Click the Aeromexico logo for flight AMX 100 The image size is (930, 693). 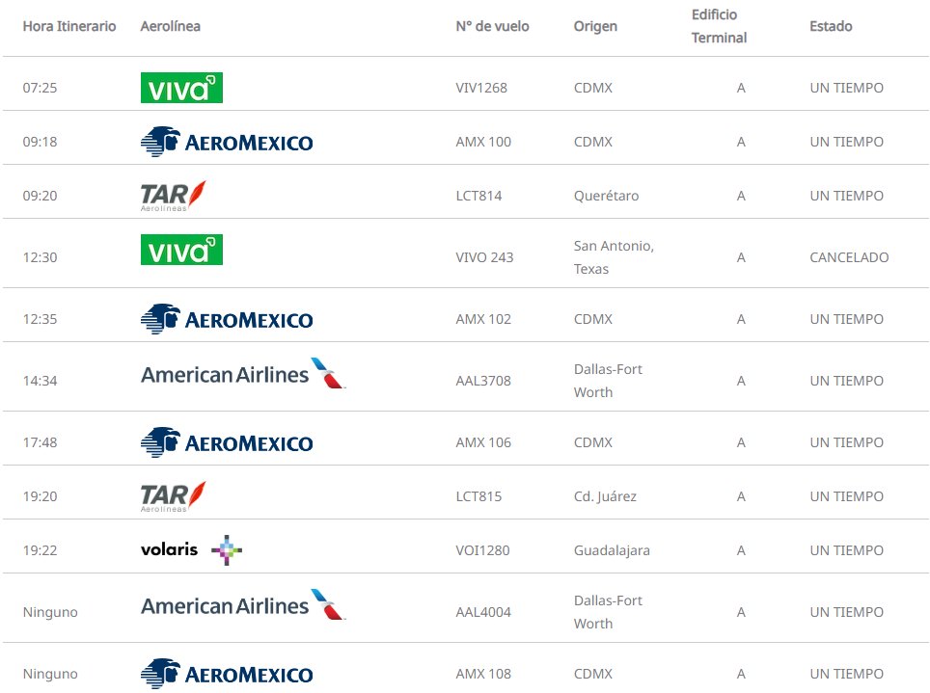point(227,142)
